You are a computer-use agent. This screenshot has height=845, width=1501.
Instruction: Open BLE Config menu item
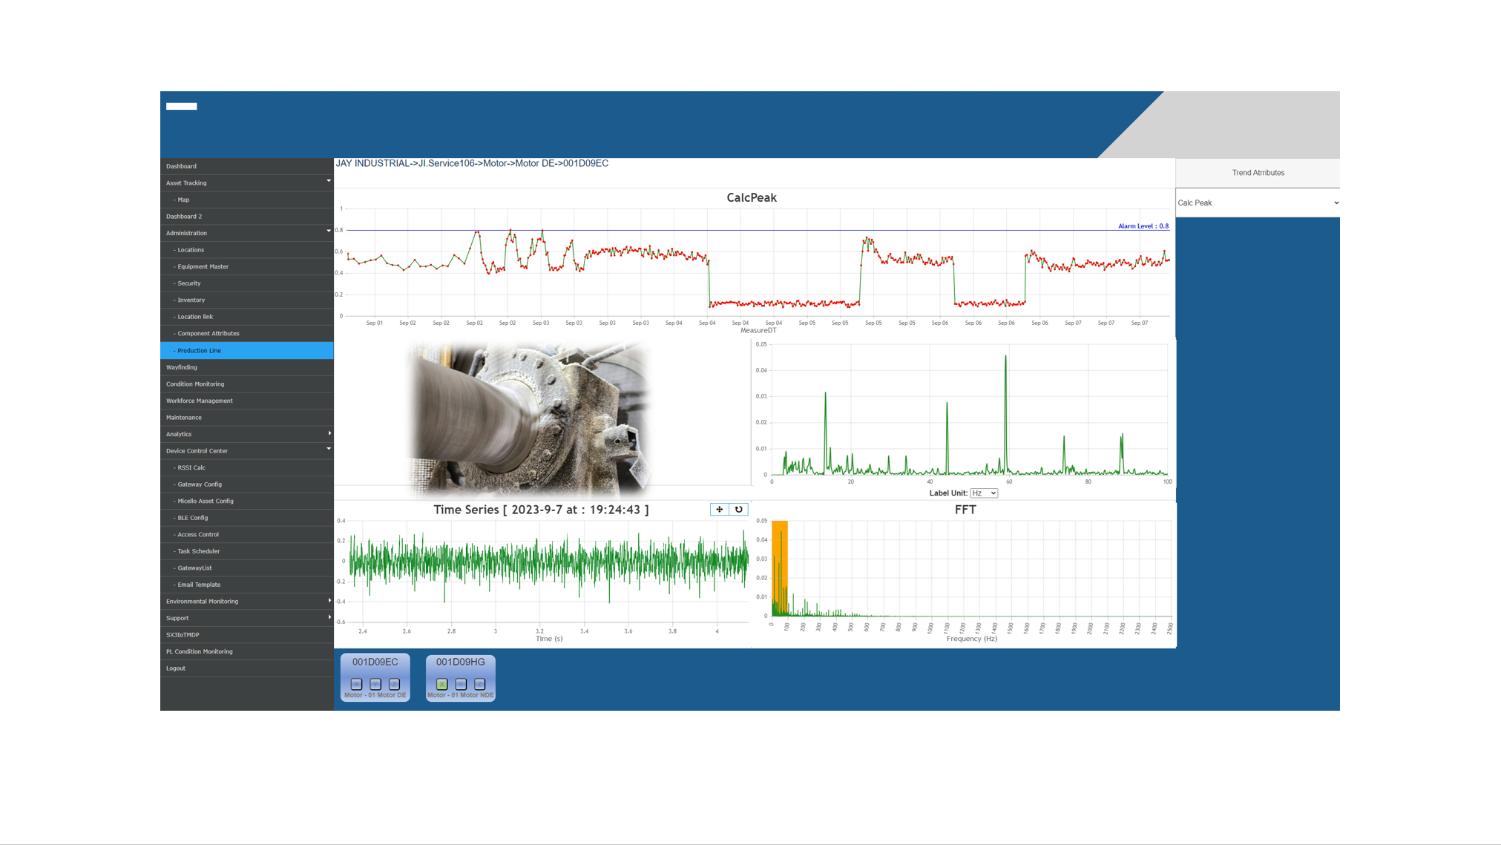coord(247,518)
